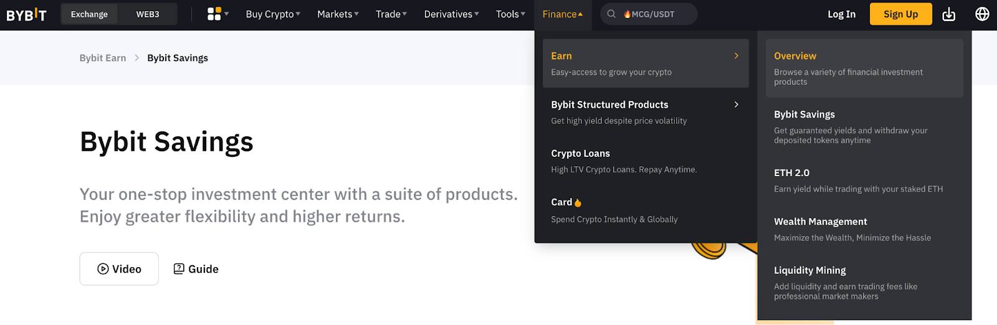Click the Guide book icon
The height and width of the screenshot is (325, 997).
coord(179,269)
